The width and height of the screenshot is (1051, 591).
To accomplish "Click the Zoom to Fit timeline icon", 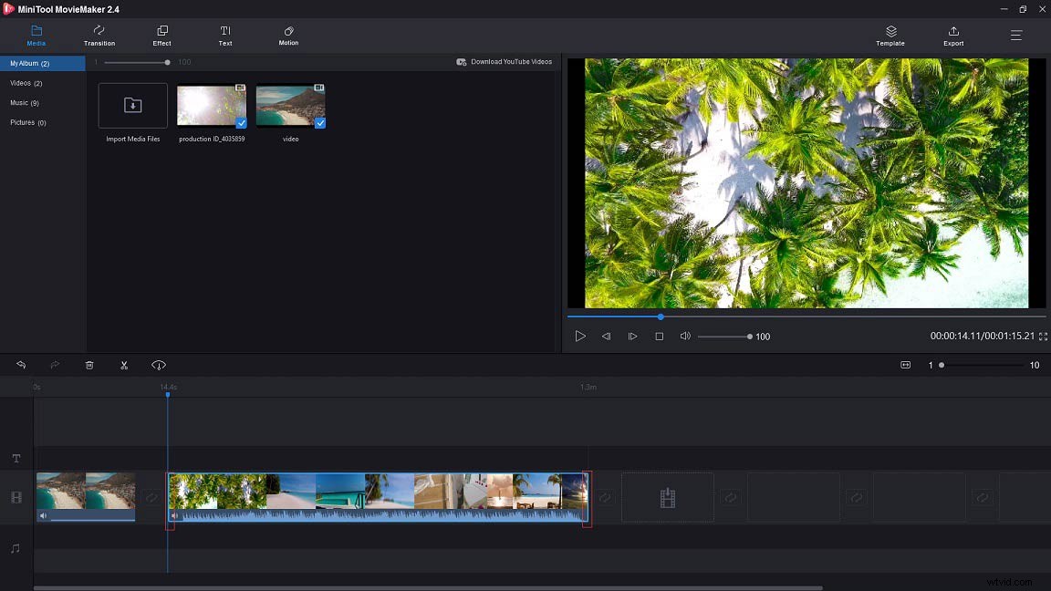I will coord(905,365).
